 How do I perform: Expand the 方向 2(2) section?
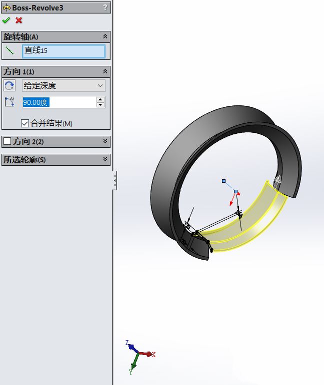tap(105, 141)
